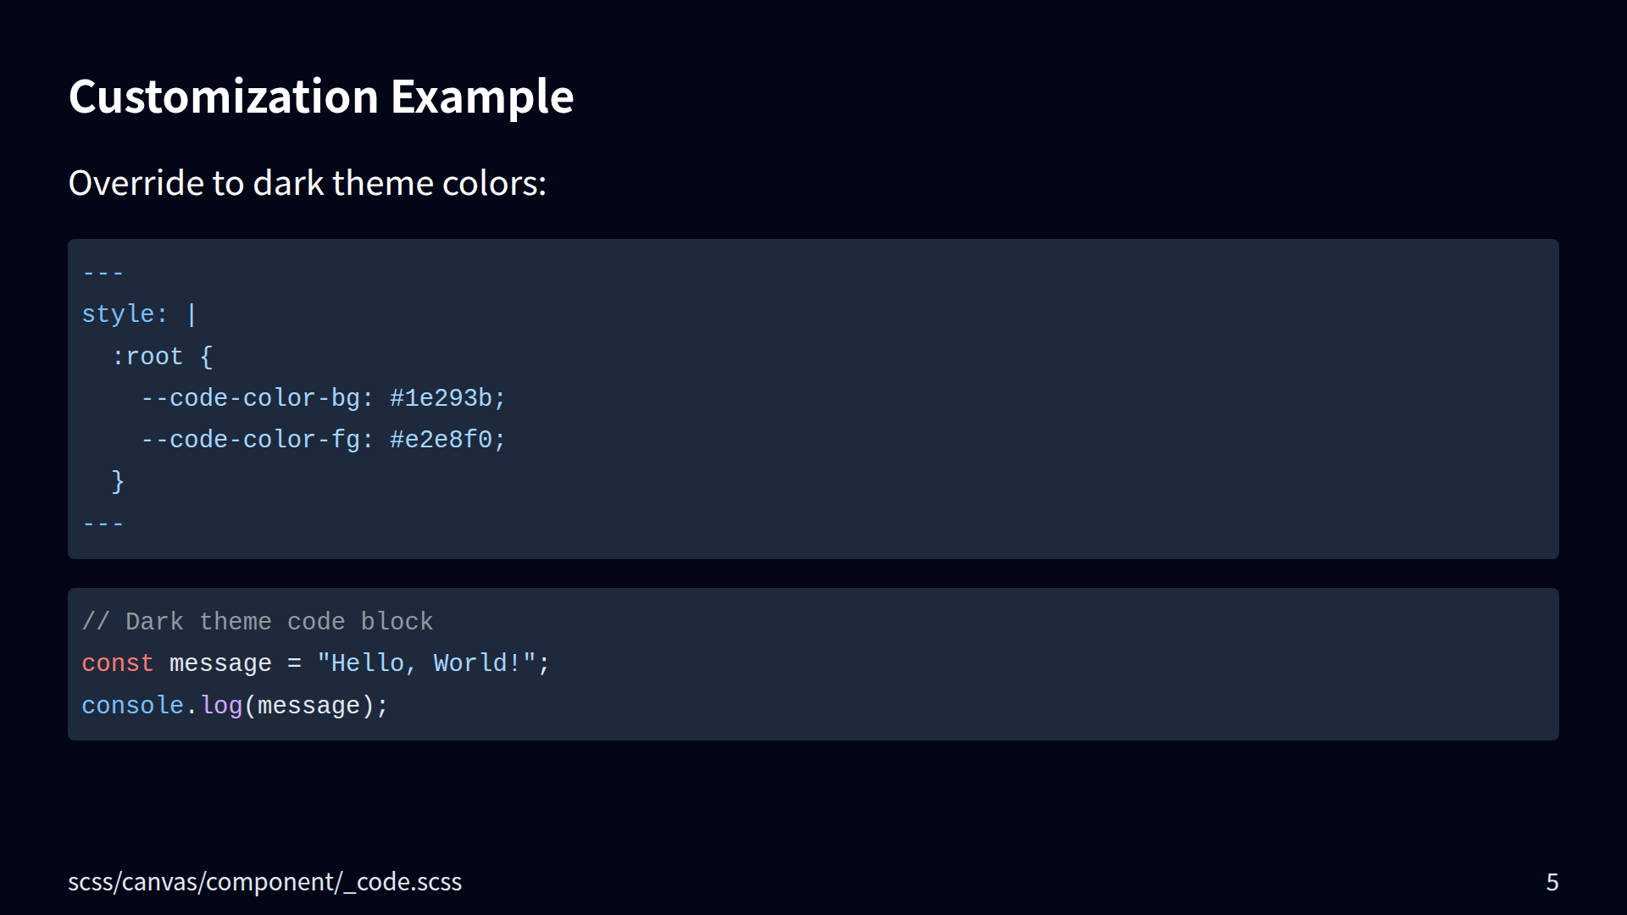Click the "--code-color-fg" property name
Image resolution: width=1627 pixels, height=915 pixels.
pos(250,440)
